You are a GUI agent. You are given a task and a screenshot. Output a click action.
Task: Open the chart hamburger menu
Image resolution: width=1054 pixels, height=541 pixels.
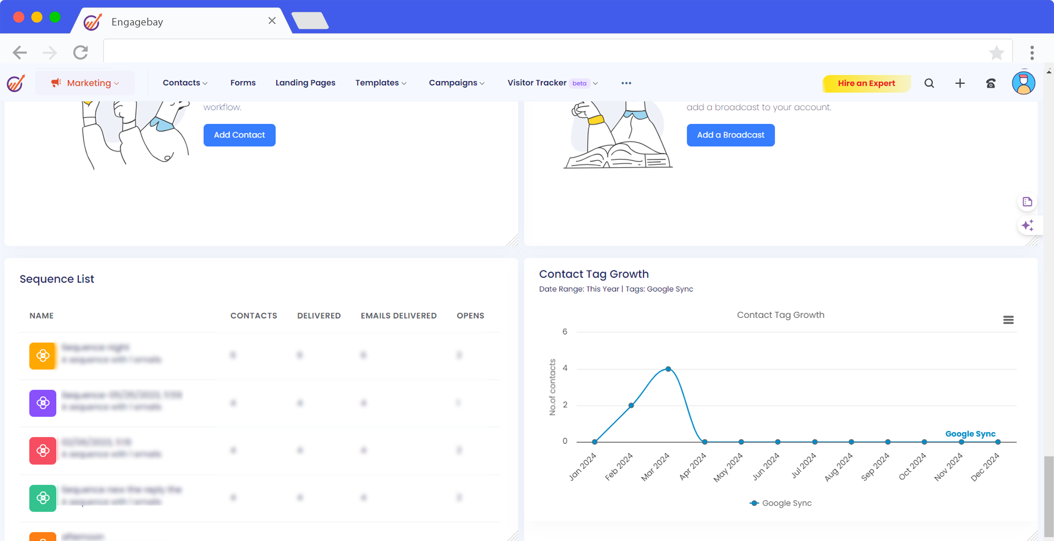[1008, 320]
